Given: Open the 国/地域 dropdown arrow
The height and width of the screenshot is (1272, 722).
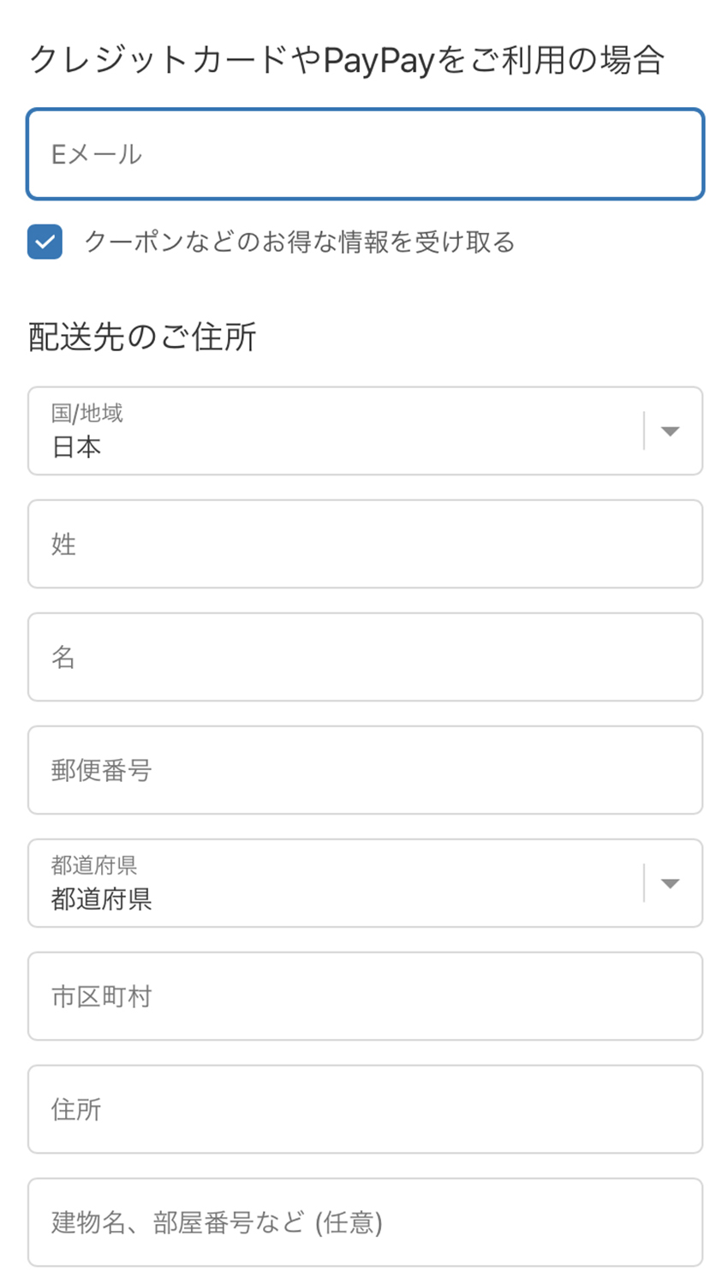Looking at the screenshot, I should (x=670, y=431).
